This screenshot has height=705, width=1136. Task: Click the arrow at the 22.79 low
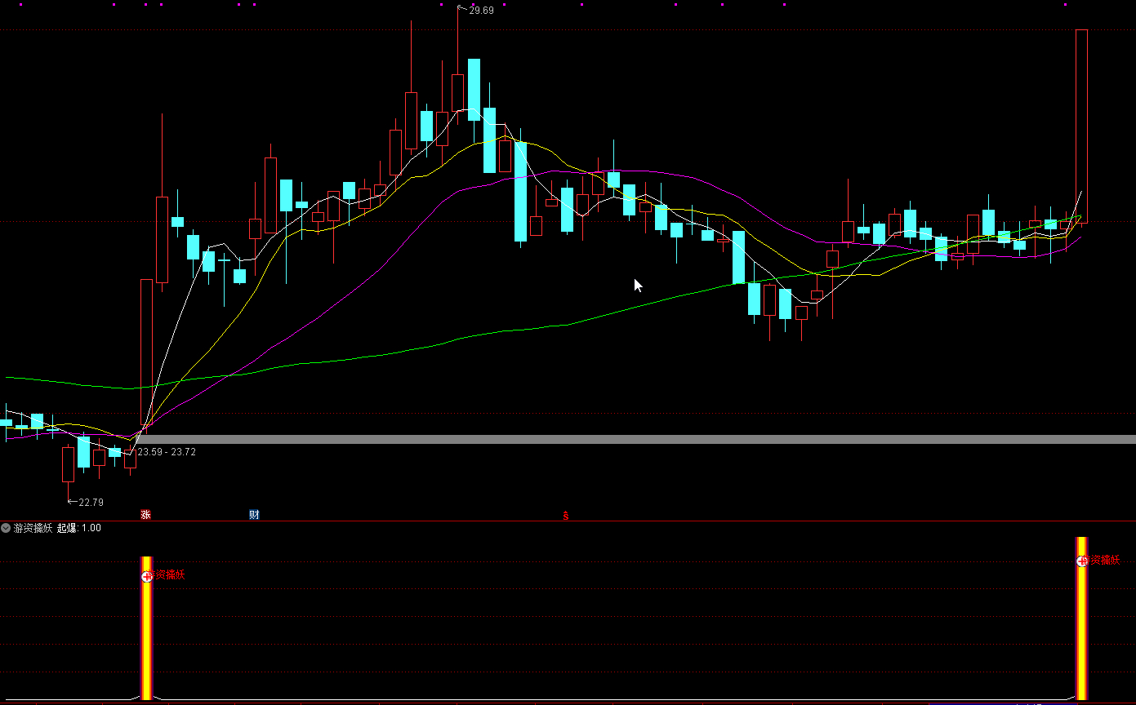[x=72, y=502]
